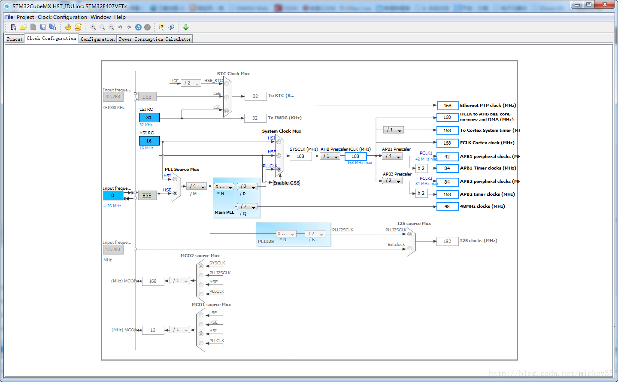Switch to Power Consumption Calculator tab
The width and height of the screenshot is (618, 382).
coord(155,39)
